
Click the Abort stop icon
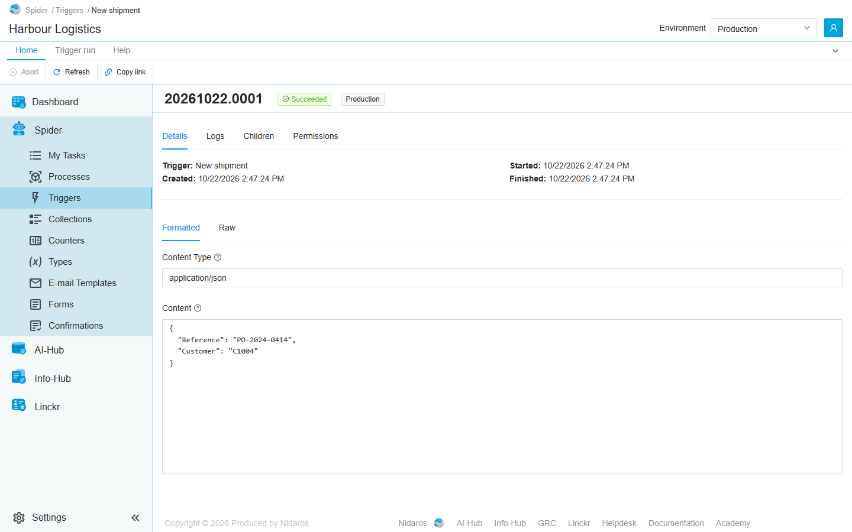pos(13,72)
